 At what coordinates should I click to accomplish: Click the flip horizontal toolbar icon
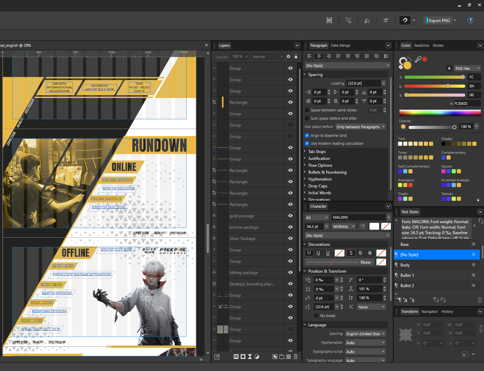(367, 20)
